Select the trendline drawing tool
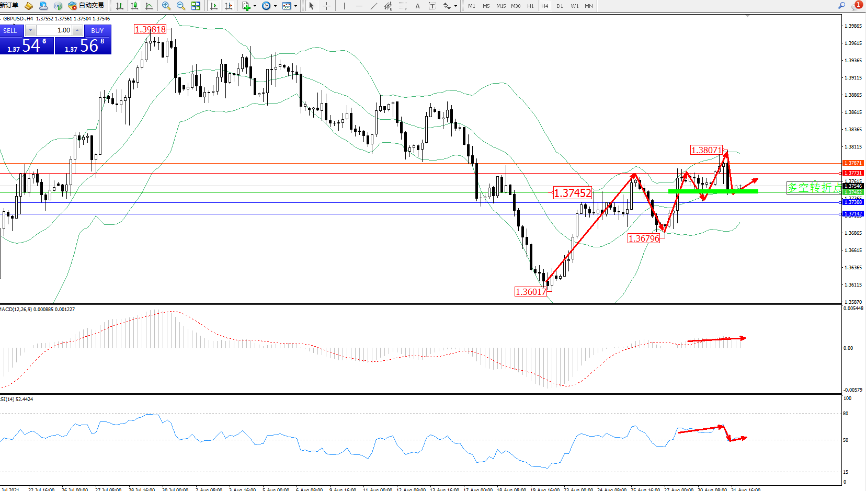The width and height of the screenshot is (866, 491). coord(373,6)
